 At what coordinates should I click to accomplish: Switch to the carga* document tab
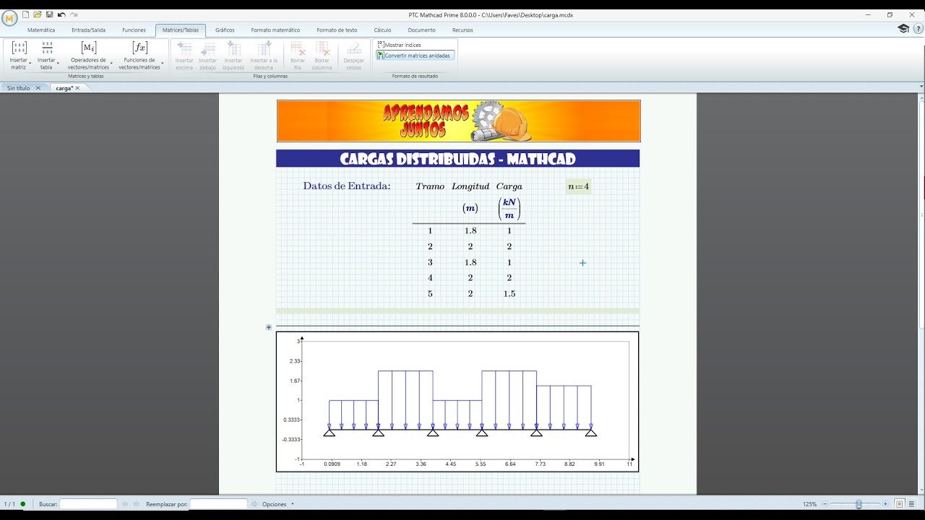click(x=64, y=87)
